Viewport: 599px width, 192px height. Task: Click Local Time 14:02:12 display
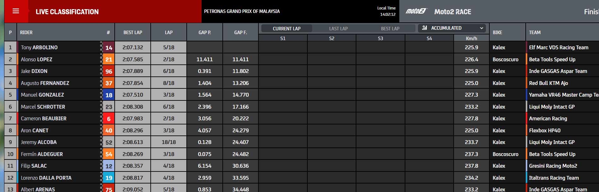(x=386, y=11)
